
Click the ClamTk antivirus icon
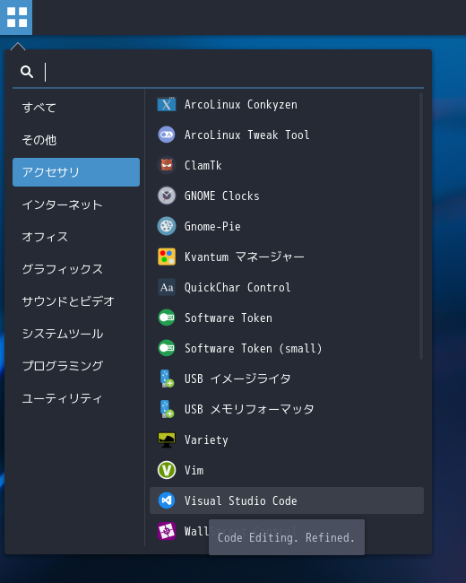pyautogui.click(x=167, y=165)
